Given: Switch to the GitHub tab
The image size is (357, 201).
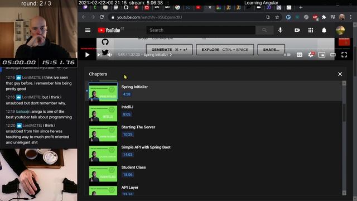Looking at the screenshot, I should click(x=126, y=7).
